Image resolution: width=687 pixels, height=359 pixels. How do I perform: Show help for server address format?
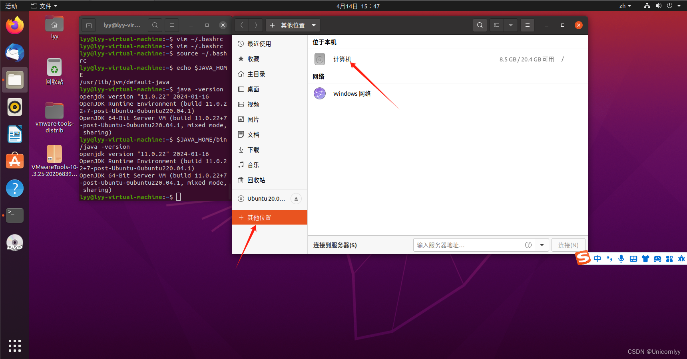pyautogui.click(x=528, y=245)
